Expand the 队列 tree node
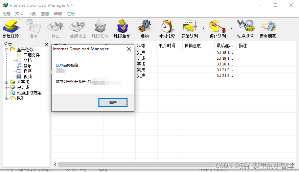 [x=6, y=98]
